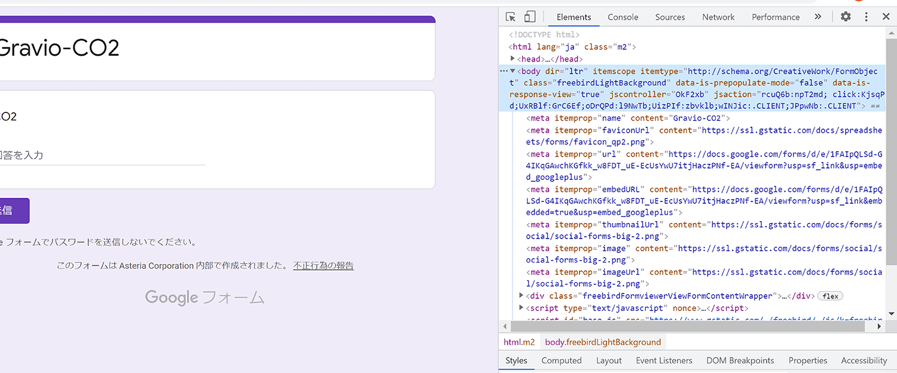Click the 不正行為の報告 link
Image resolution: width=897 pixels, height=373 pixels.
point(324,265)
